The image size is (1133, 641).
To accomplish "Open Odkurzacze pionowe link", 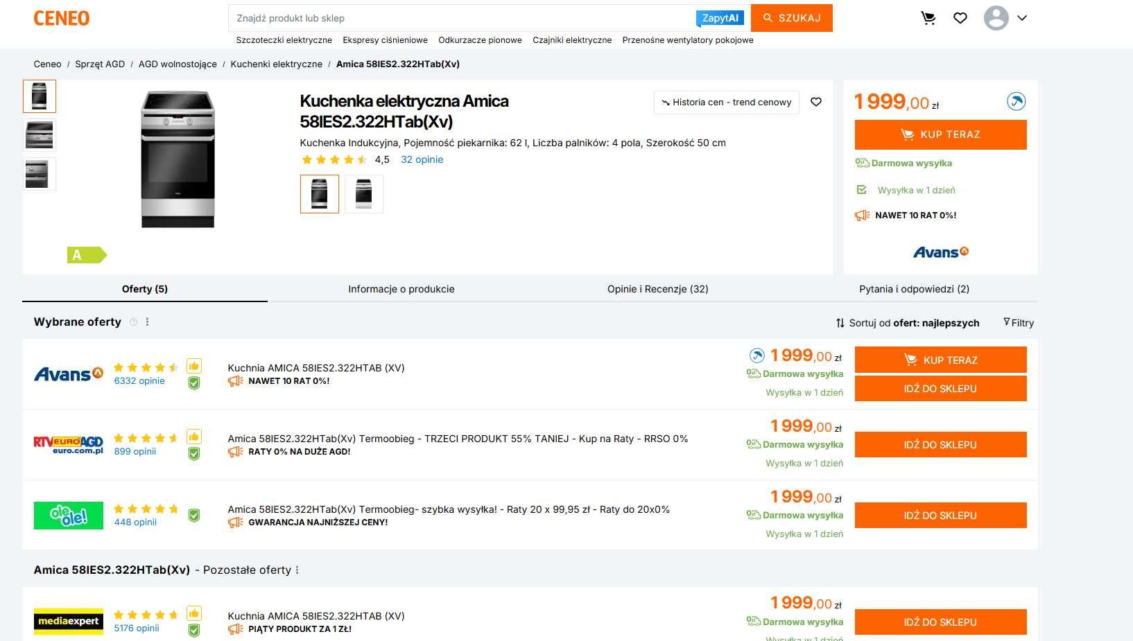I will [x=480, y=40].
